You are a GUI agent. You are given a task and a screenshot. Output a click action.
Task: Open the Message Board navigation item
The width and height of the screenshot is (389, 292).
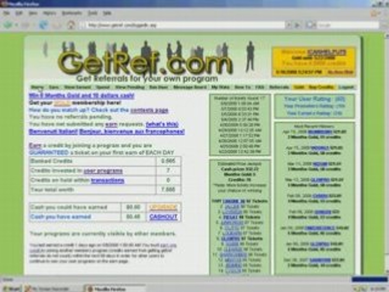point(190,87)
